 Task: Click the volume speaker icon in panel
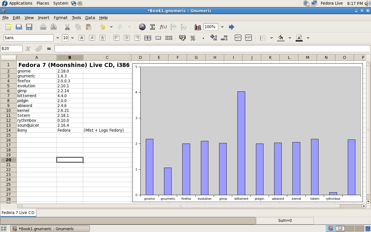[368, 3]
